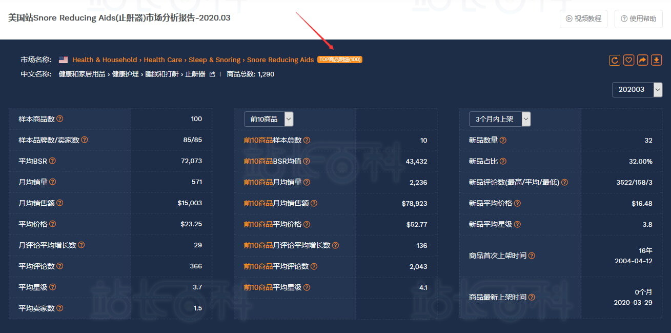The width and height of the screenshot is (671, 333).
Task: Click the 视频教程 button
Action: 583,18
